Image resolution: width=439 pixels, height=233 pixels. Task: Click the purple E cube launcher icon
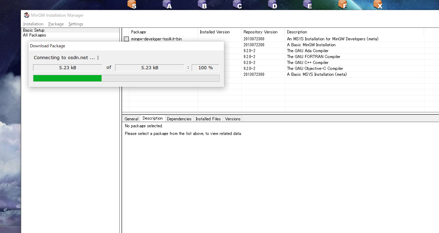click(308, 5)
